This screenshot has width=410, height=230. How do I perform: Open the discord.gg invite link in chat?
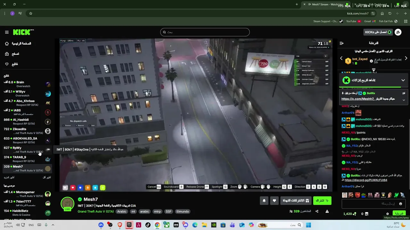click(x=366, y=180)
